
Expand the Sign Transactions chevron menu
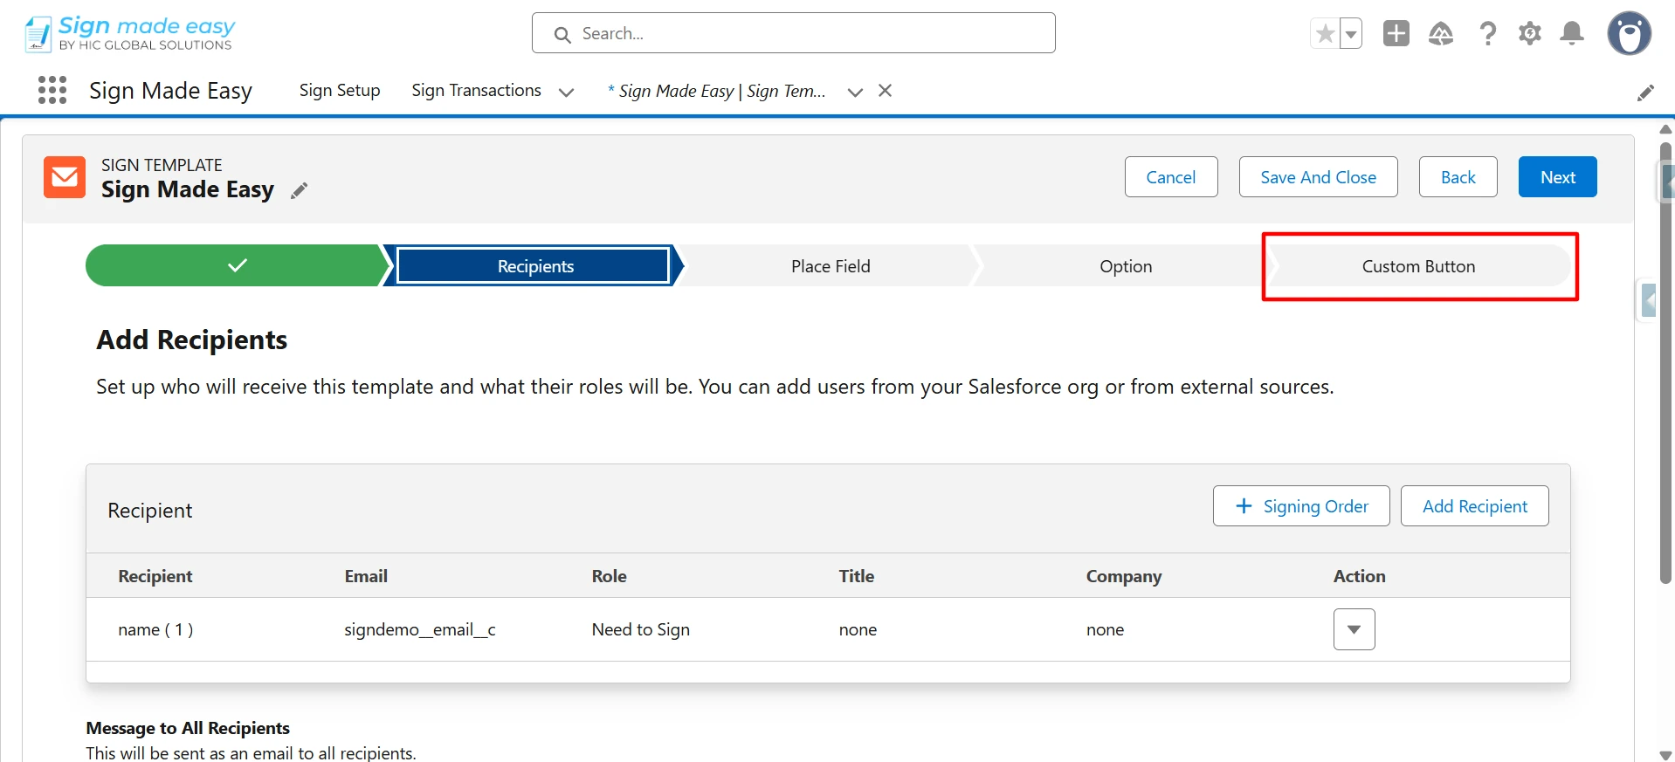[x=566, y=92]
